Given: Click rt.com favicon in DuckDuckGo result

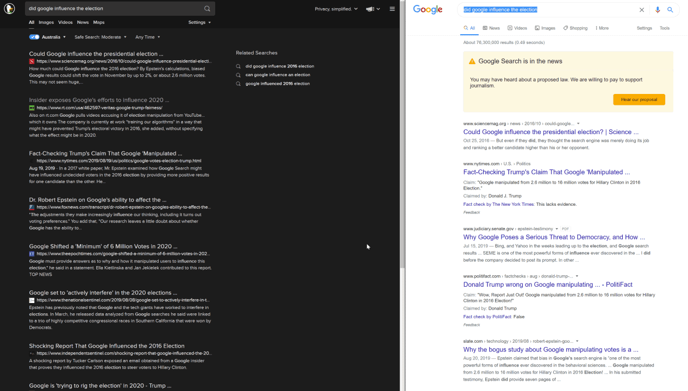Looking at the screenshot, I should click(x=32, y=108).
